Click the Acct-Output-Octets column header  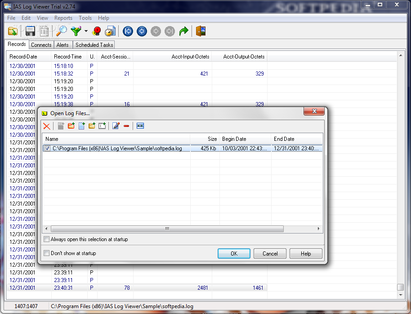click(240, 57)
